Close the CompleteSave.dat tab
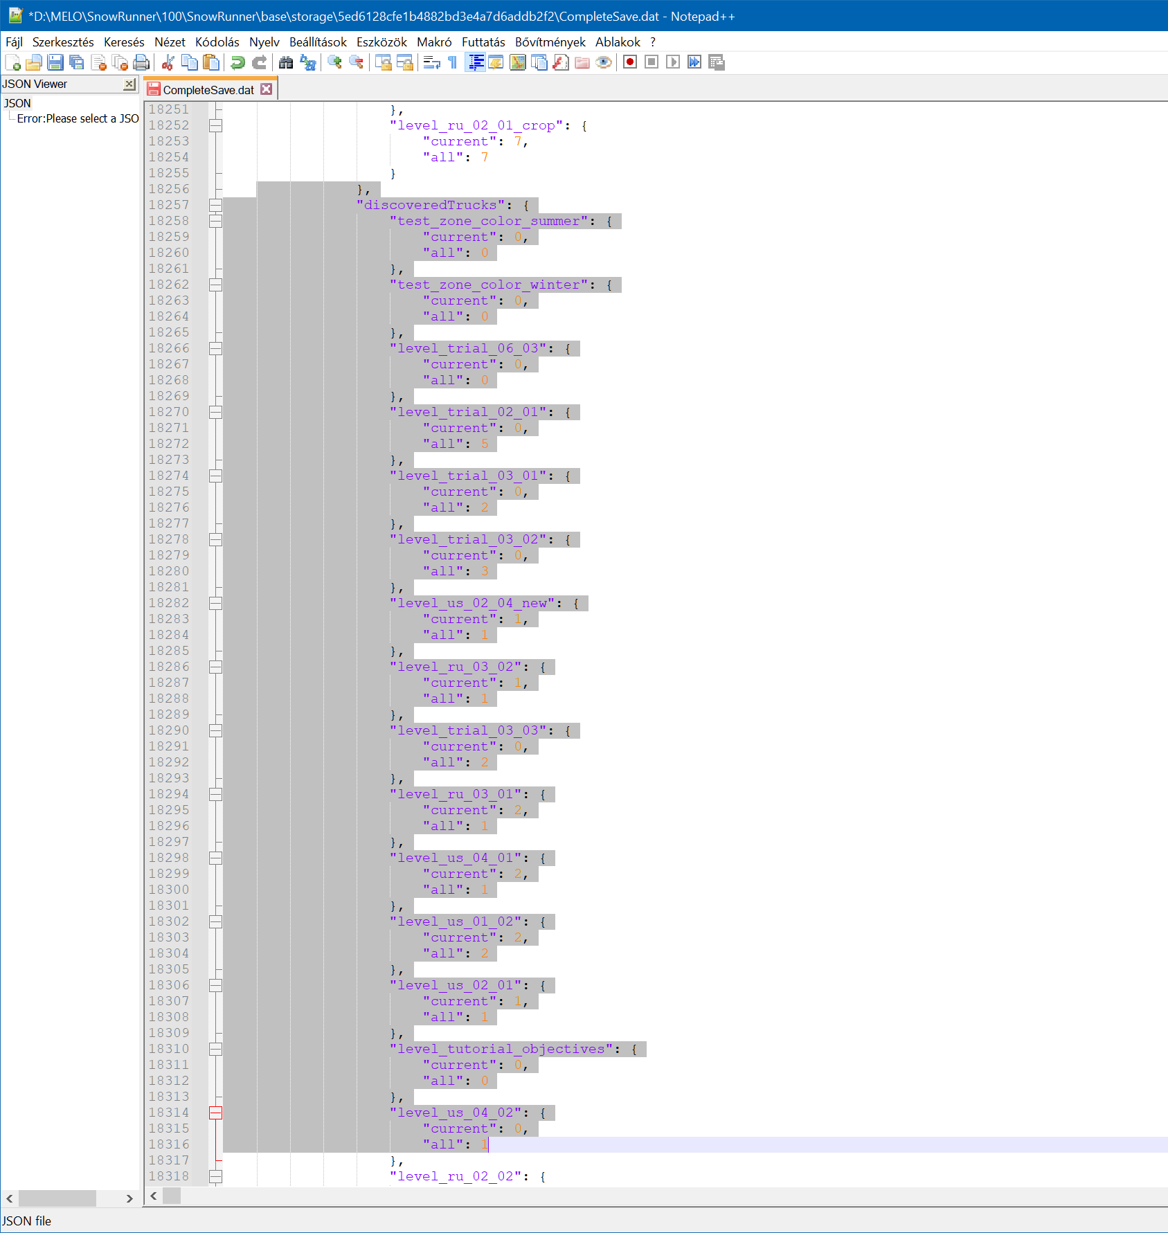 (267, 89)
